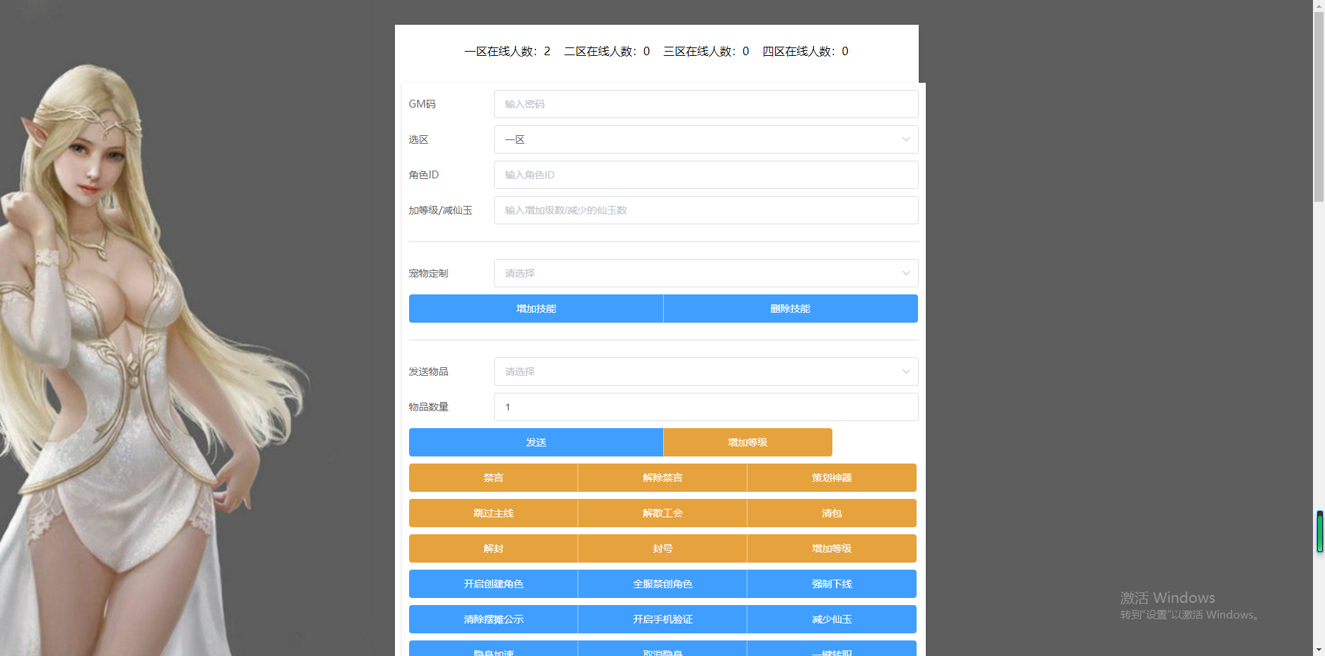Click the blue 发送 button
Image resolution: width=1325 pixels, height=656 pixels.
coord(536,442)
